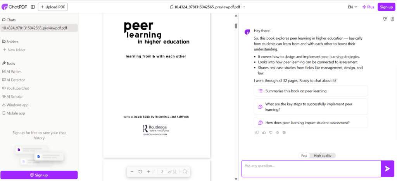
Task: Open the flashcards icon above the chat
Action: [x=385, y=19]
